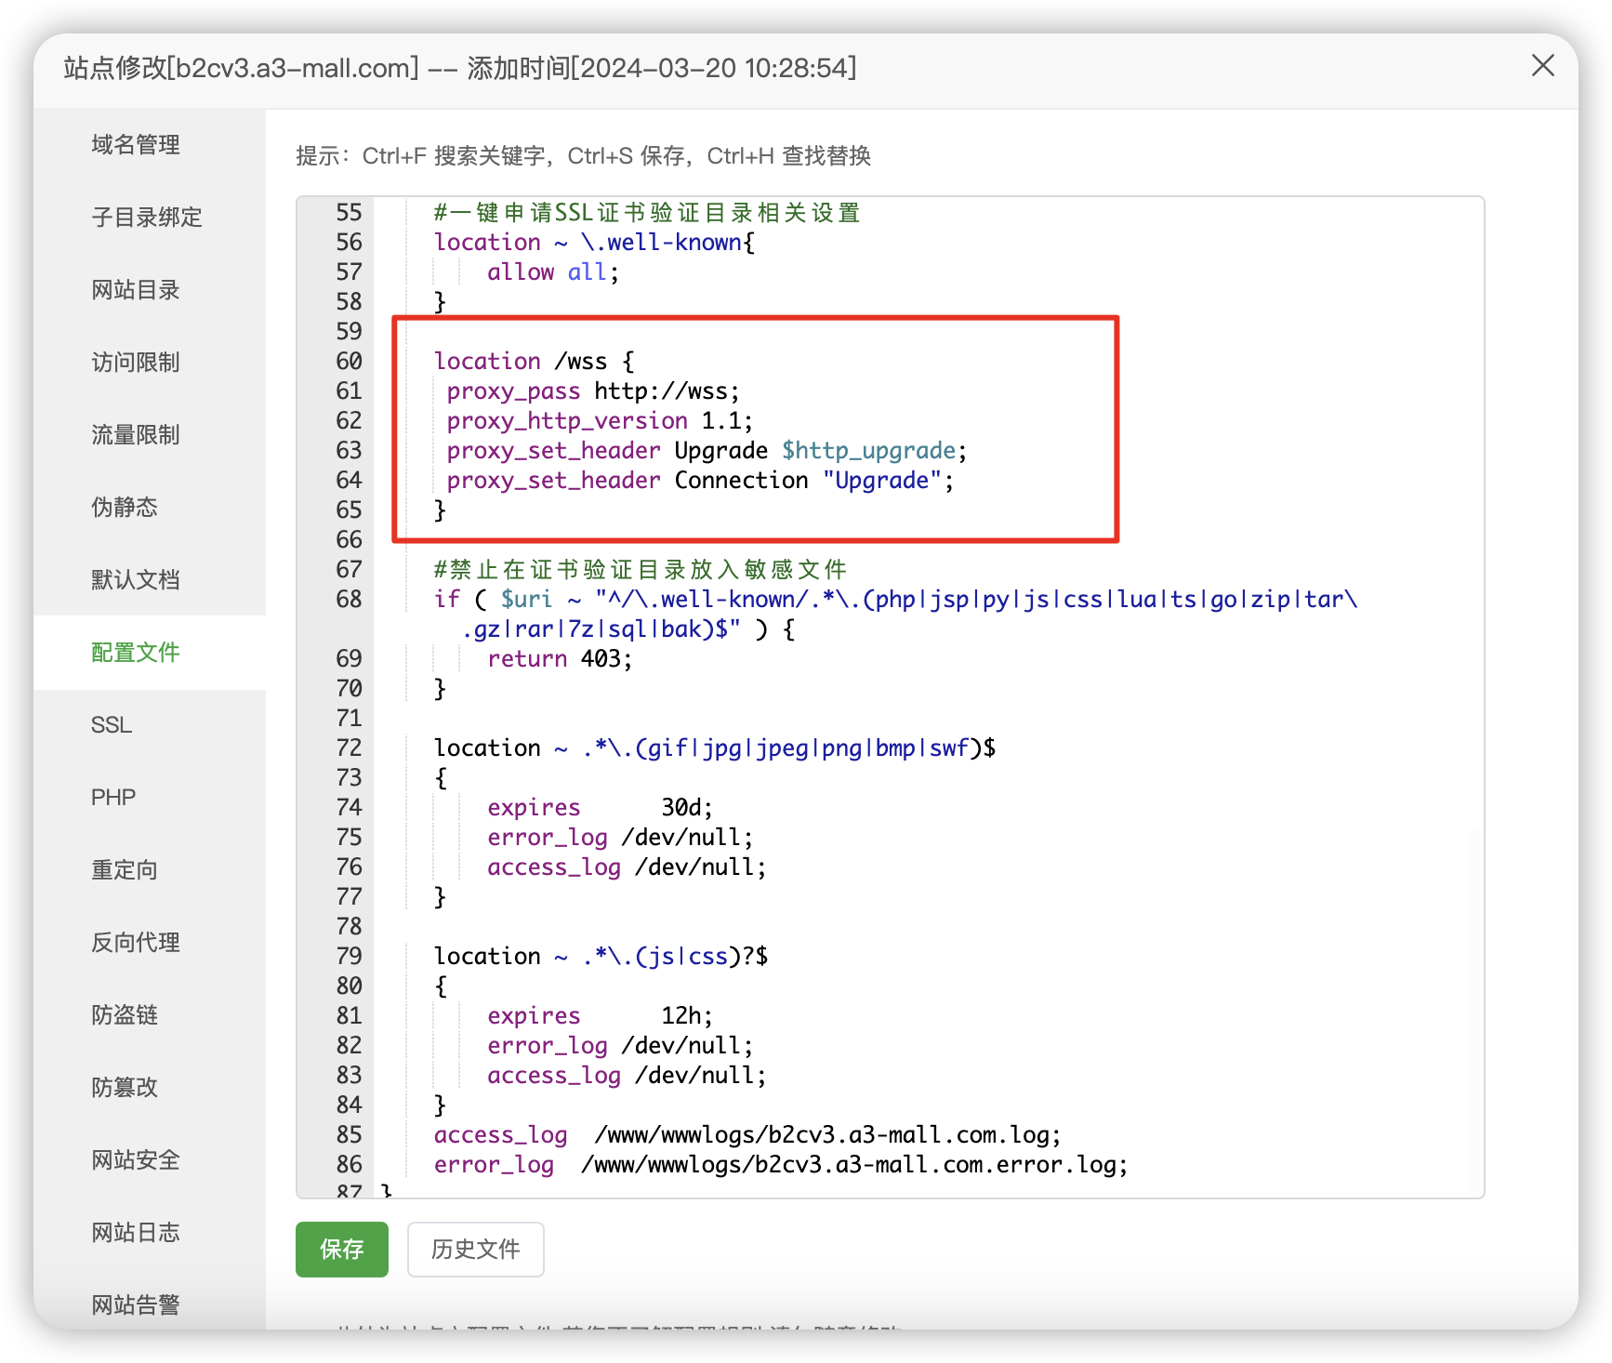Open 历史文件 button

(x=476, y=1249)
